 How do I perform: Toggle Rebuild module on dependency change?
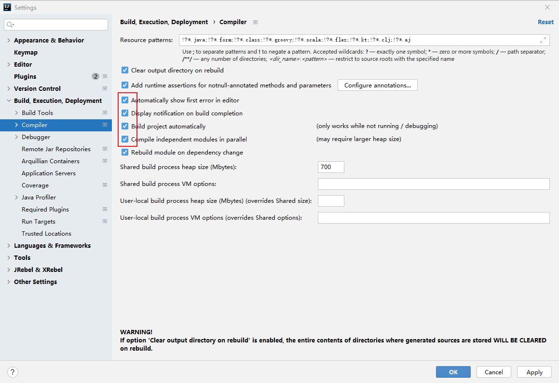[125, 152]
